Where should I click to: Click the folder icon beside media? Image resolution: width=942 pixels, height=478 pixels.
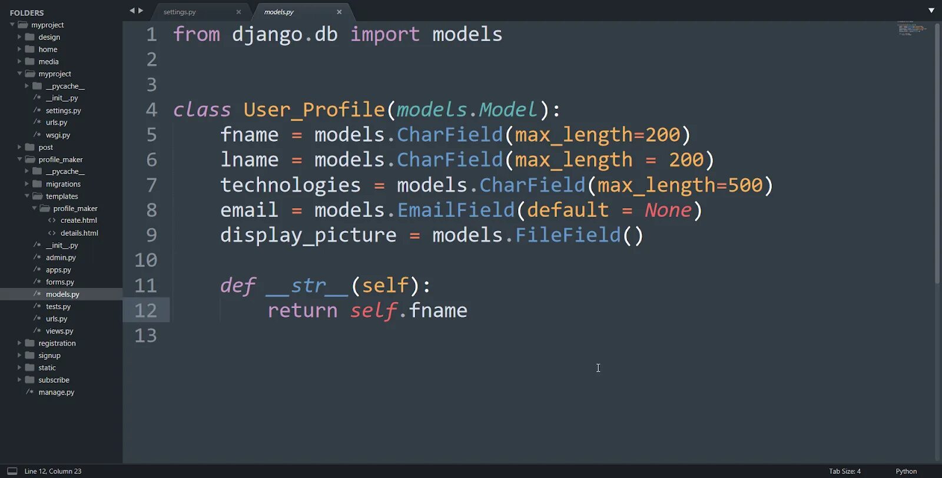coord(30,62)
